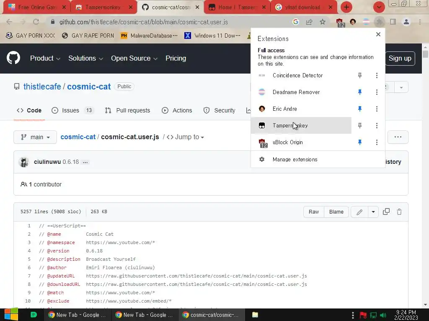The height and width of the screenshot is (321, 429).
Task: Open edit options dropdown arrow
Action: [373, 212]
